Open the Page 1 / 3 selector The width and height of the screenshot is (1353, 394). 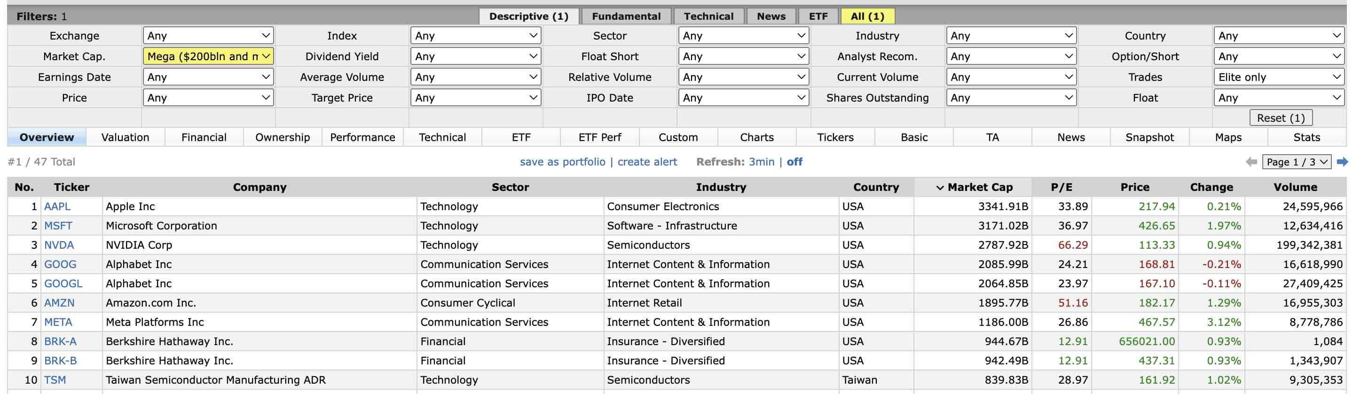tap(1297, 162)
